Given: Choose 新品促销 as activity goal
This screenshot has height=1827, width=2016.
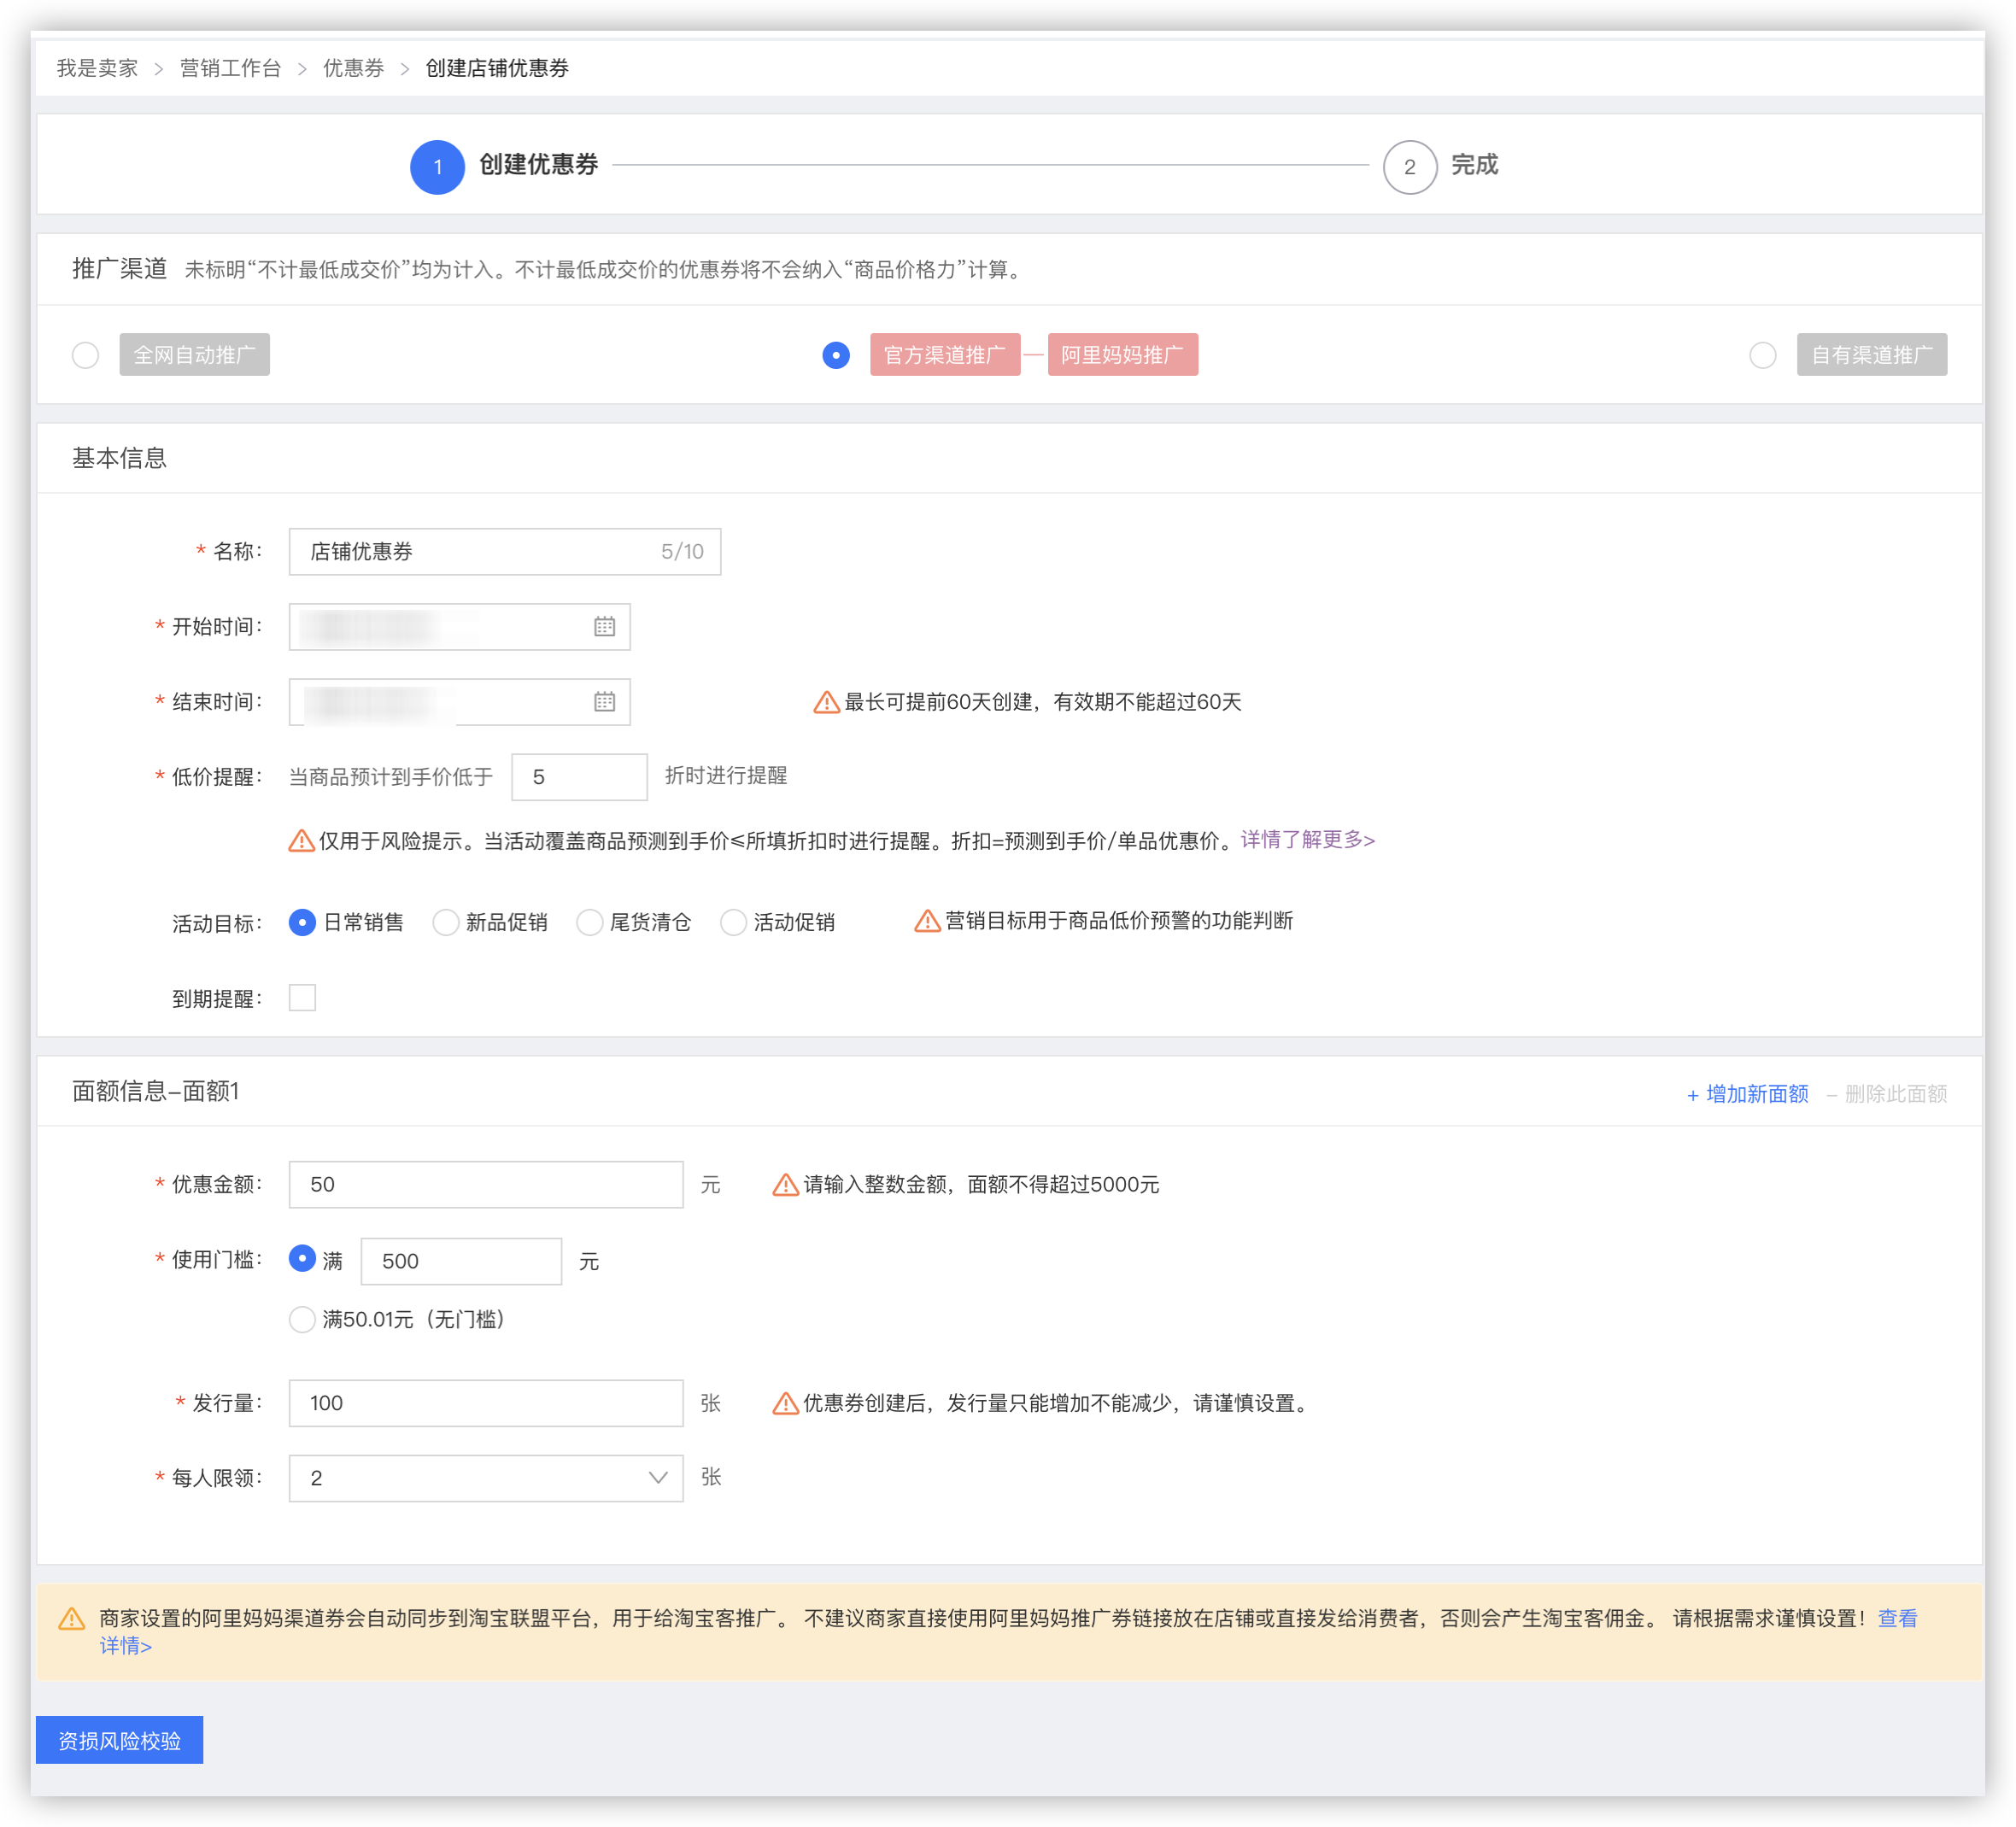Looking at the screenshot, I should point(446,922).
